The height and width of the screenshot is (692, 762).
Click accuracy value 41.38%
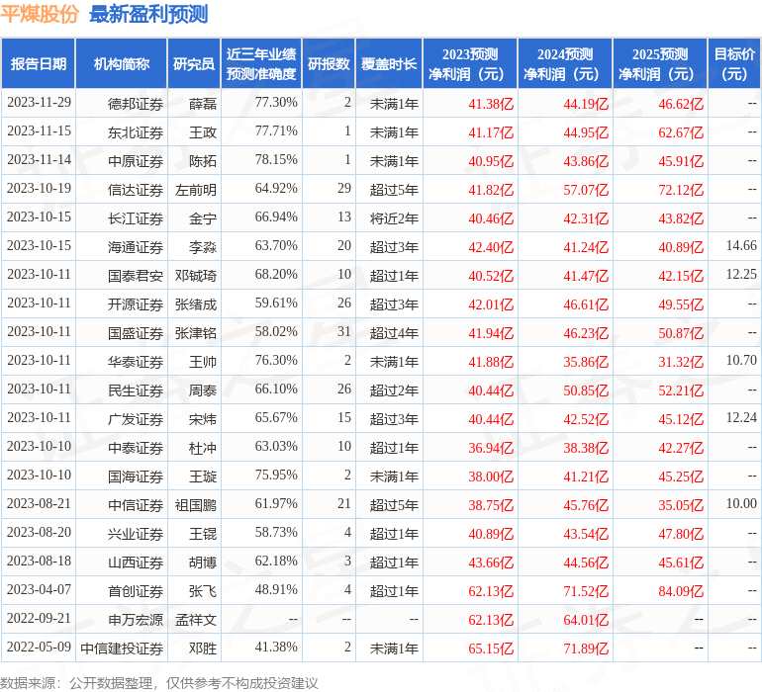tap(276, 647)
